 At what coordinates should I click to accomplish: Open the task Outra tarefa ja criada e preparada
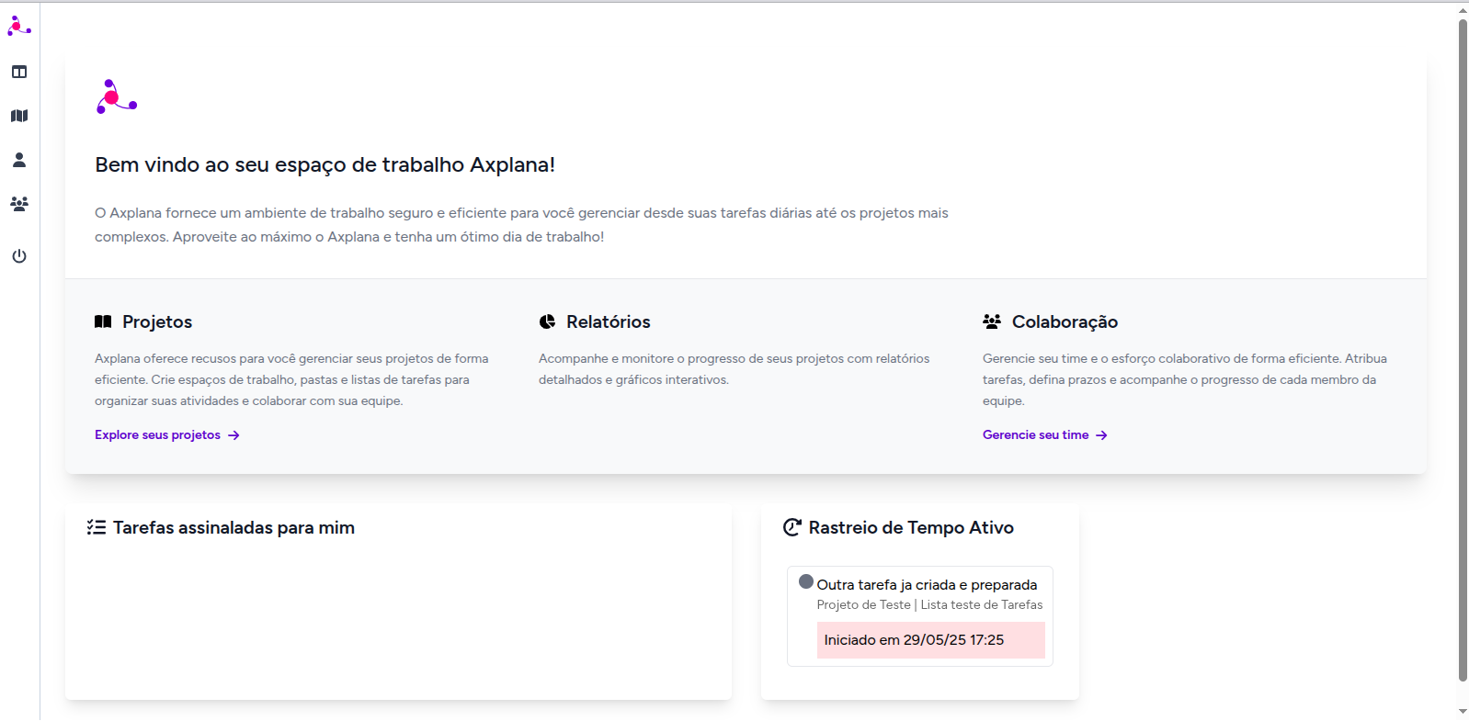[x=927, y=584]
